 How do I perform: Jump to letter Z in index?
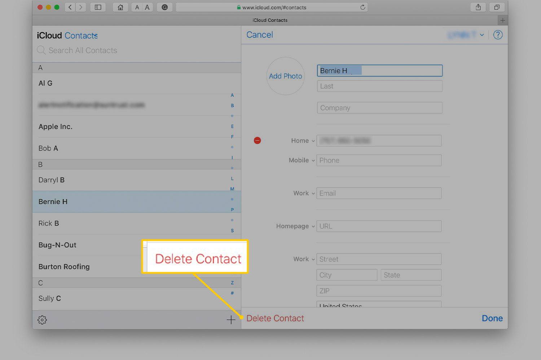click(232, 283)
